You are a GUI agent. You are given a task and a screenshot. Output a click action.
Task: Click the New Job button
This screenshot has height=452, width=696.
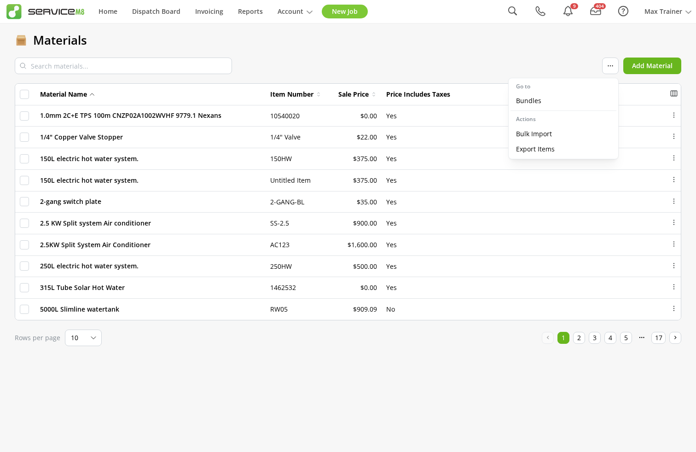tap(345, 12)
